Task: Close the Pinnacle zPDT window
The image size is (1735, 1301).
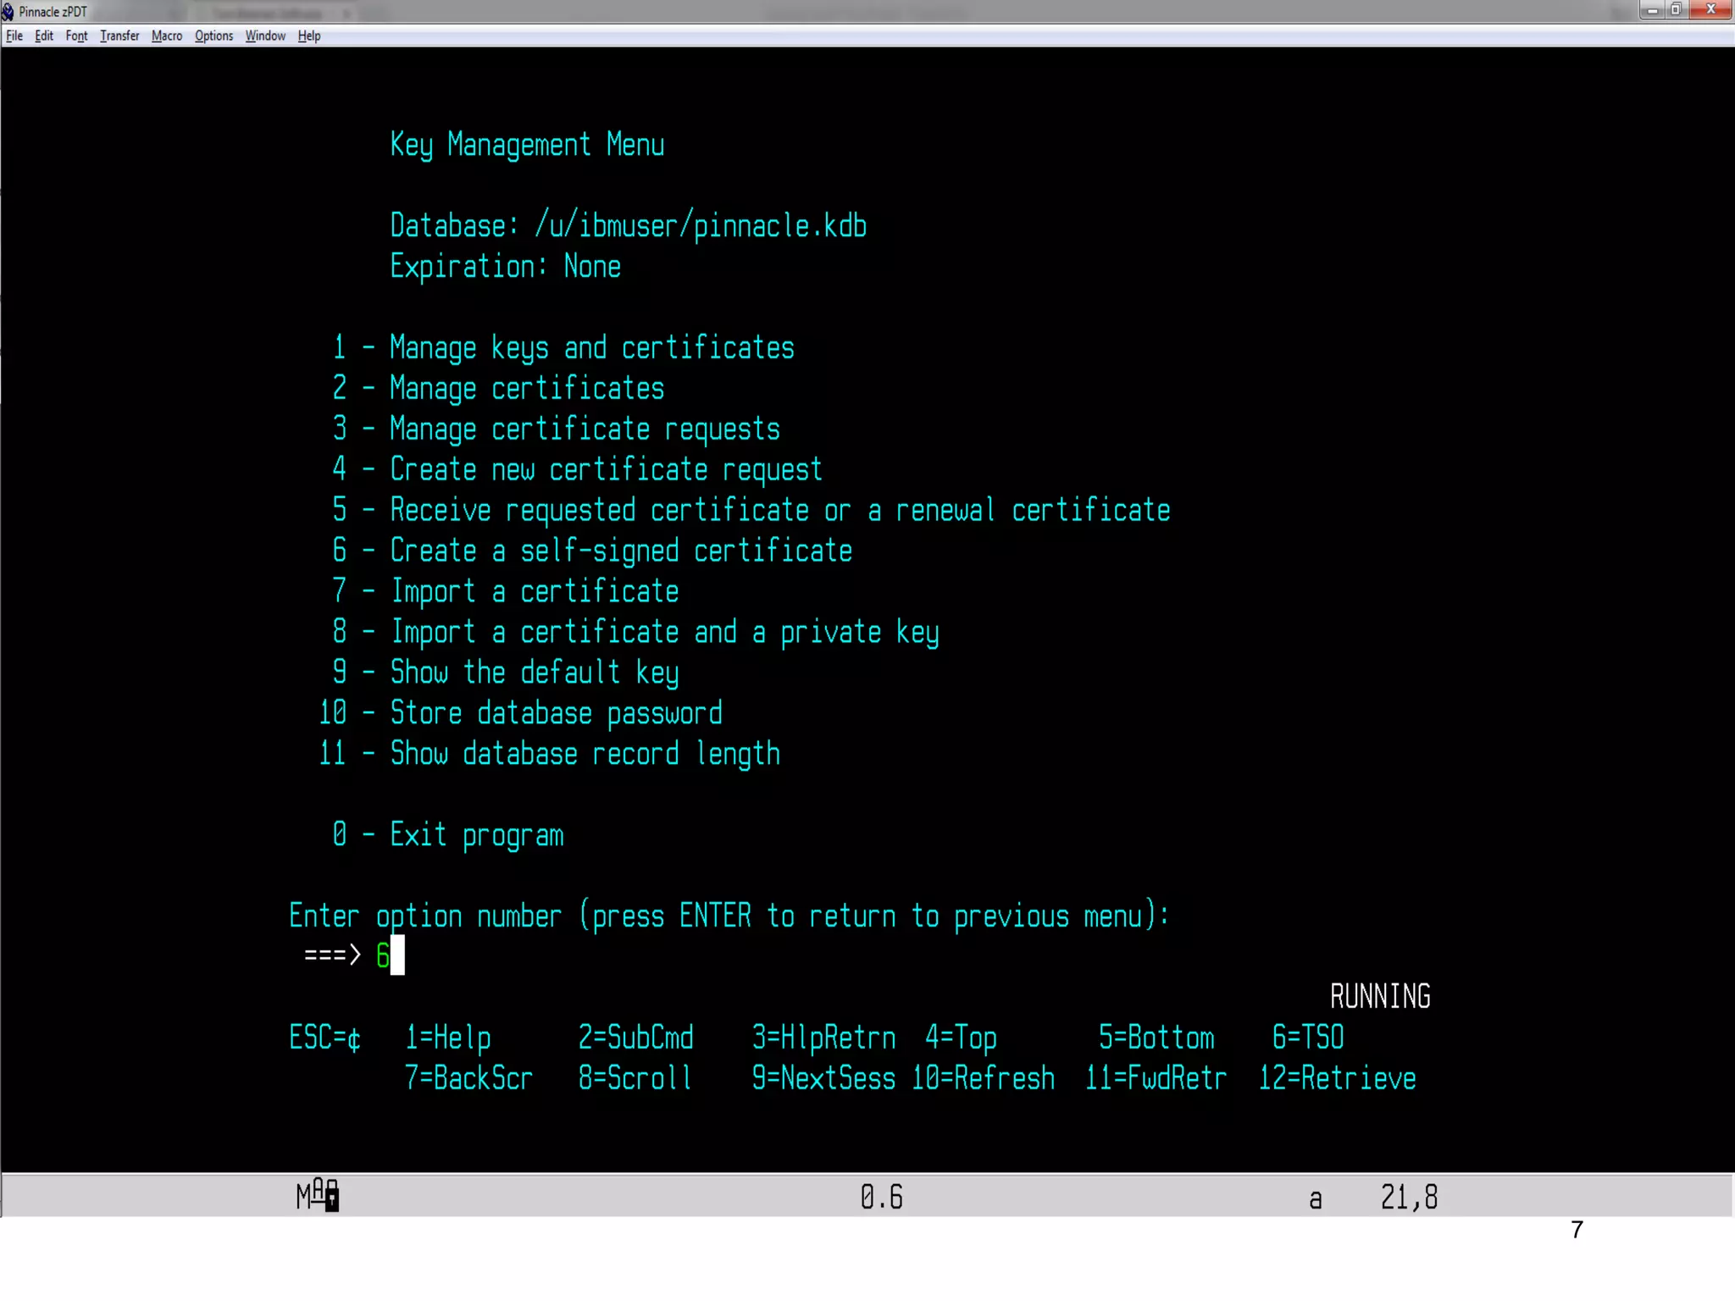Action: (1710, 10)
